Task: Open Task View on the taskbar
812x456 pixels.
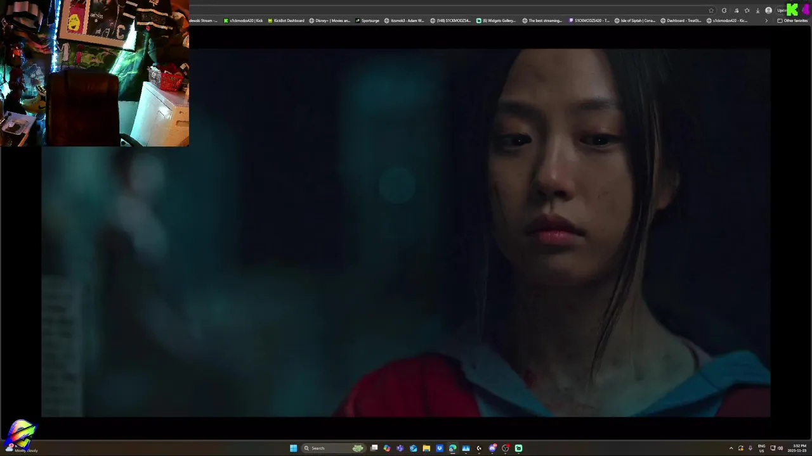Action: [x=374, y=448]
